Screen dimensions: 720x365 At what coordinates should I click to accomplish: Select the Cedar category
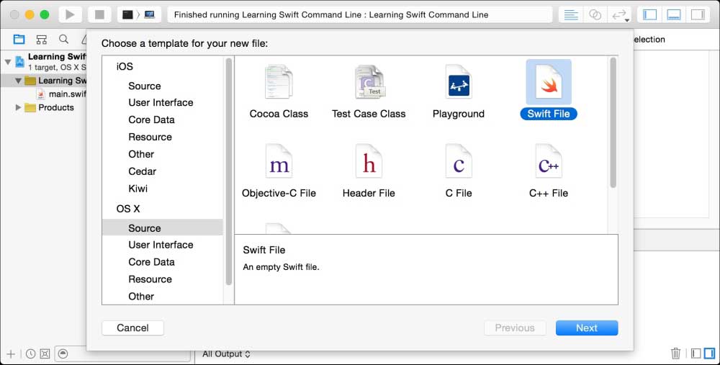[x=143, y=171]
